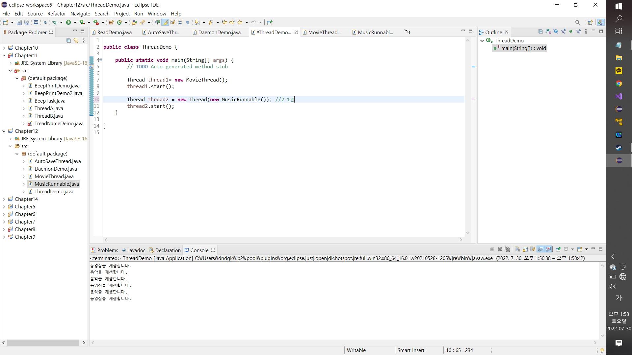Open MovieThread.java in Package Explorer
This screenshot has height=355, width=632.
[54, 177]
